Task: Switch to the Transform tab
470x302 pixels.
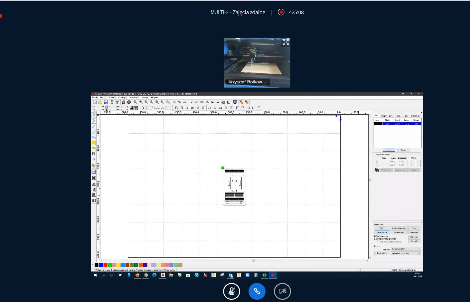Action: tap(415, 116)
